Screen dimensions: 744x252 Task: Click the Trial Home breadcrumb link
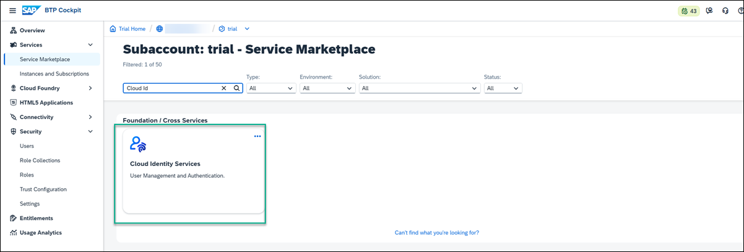coord(132,28)
